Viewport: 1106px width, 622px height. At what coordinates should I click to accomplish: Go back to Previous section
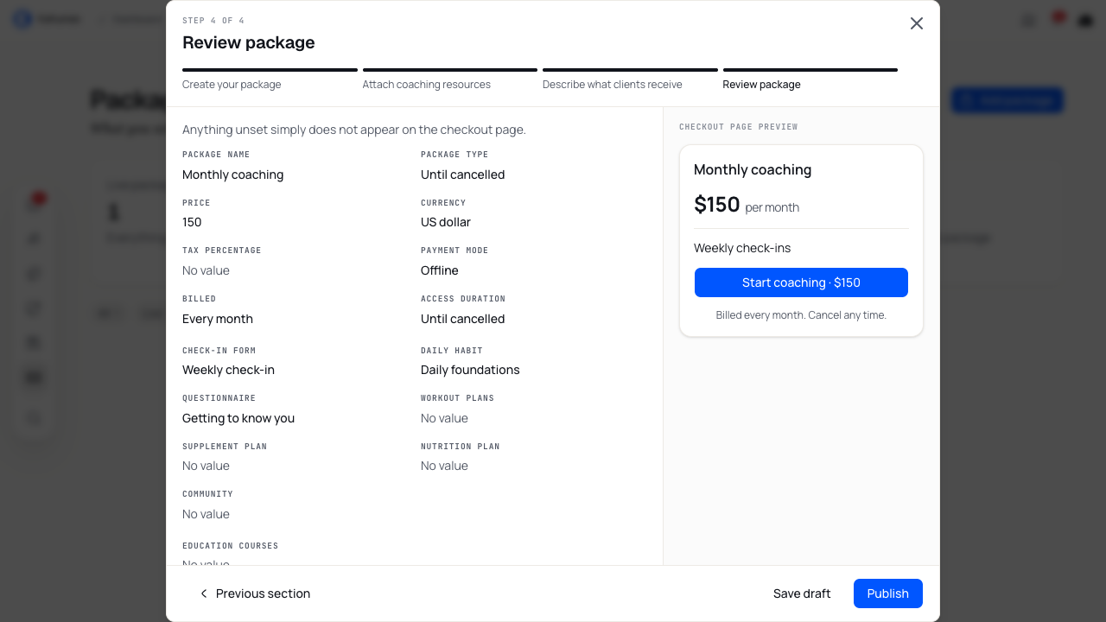254,593
